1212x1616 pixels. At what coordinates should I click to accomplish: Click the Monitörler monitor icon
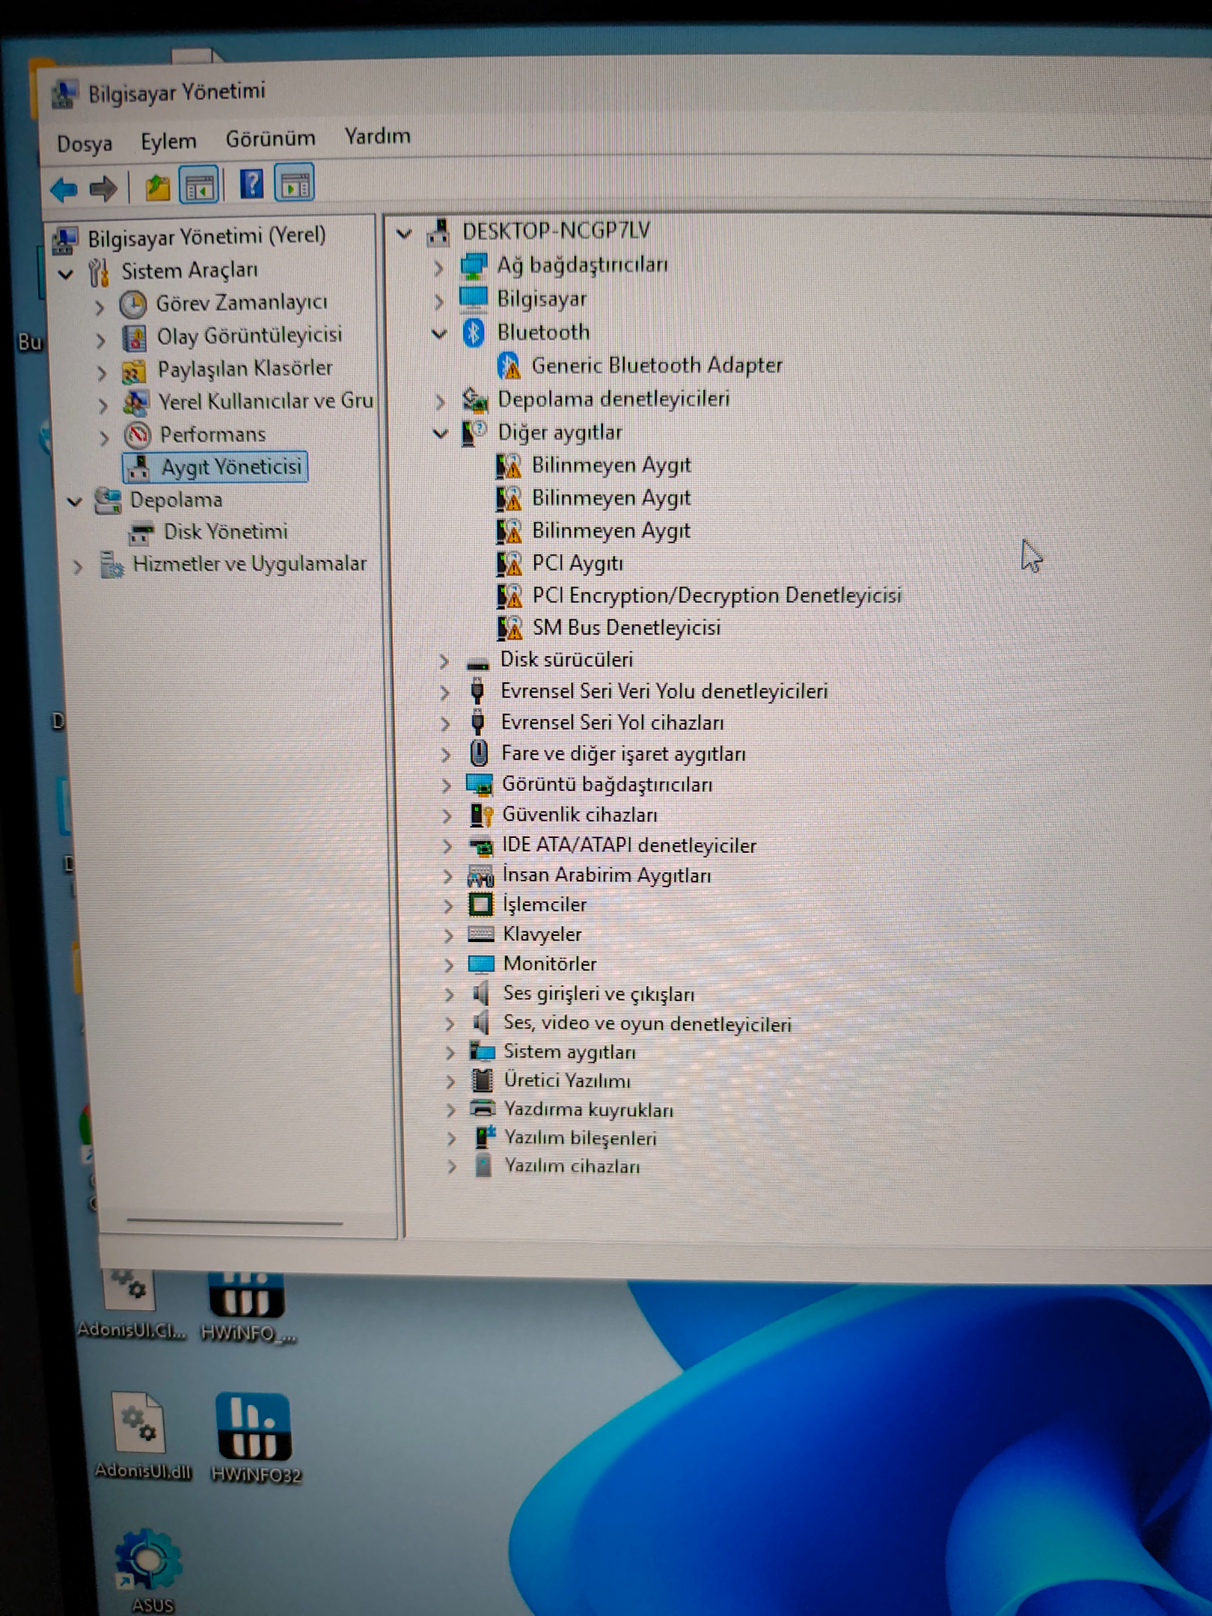tap(481, 964)
